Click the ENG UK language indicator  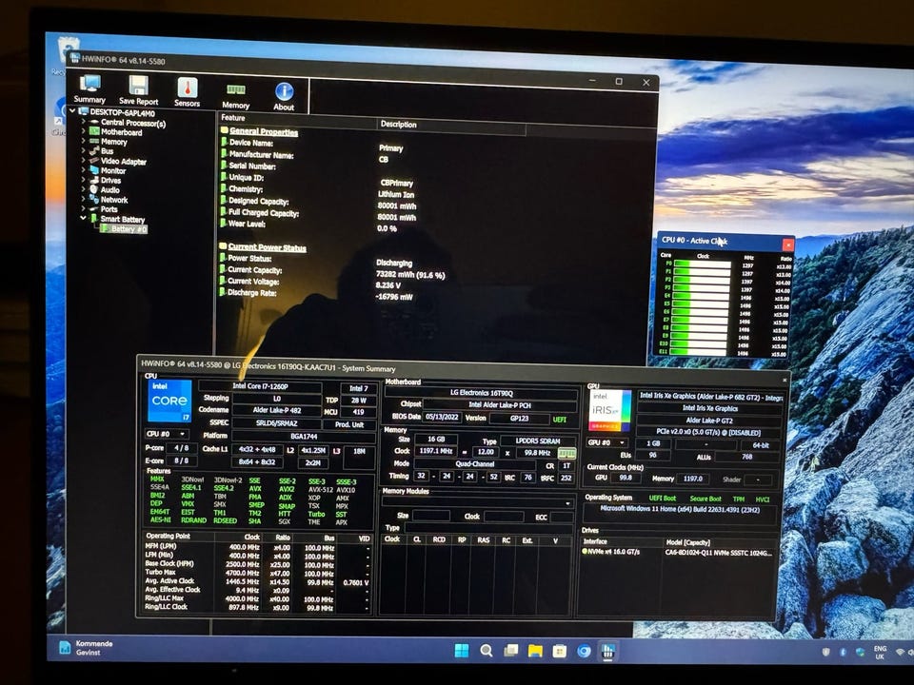pos(880,653)
